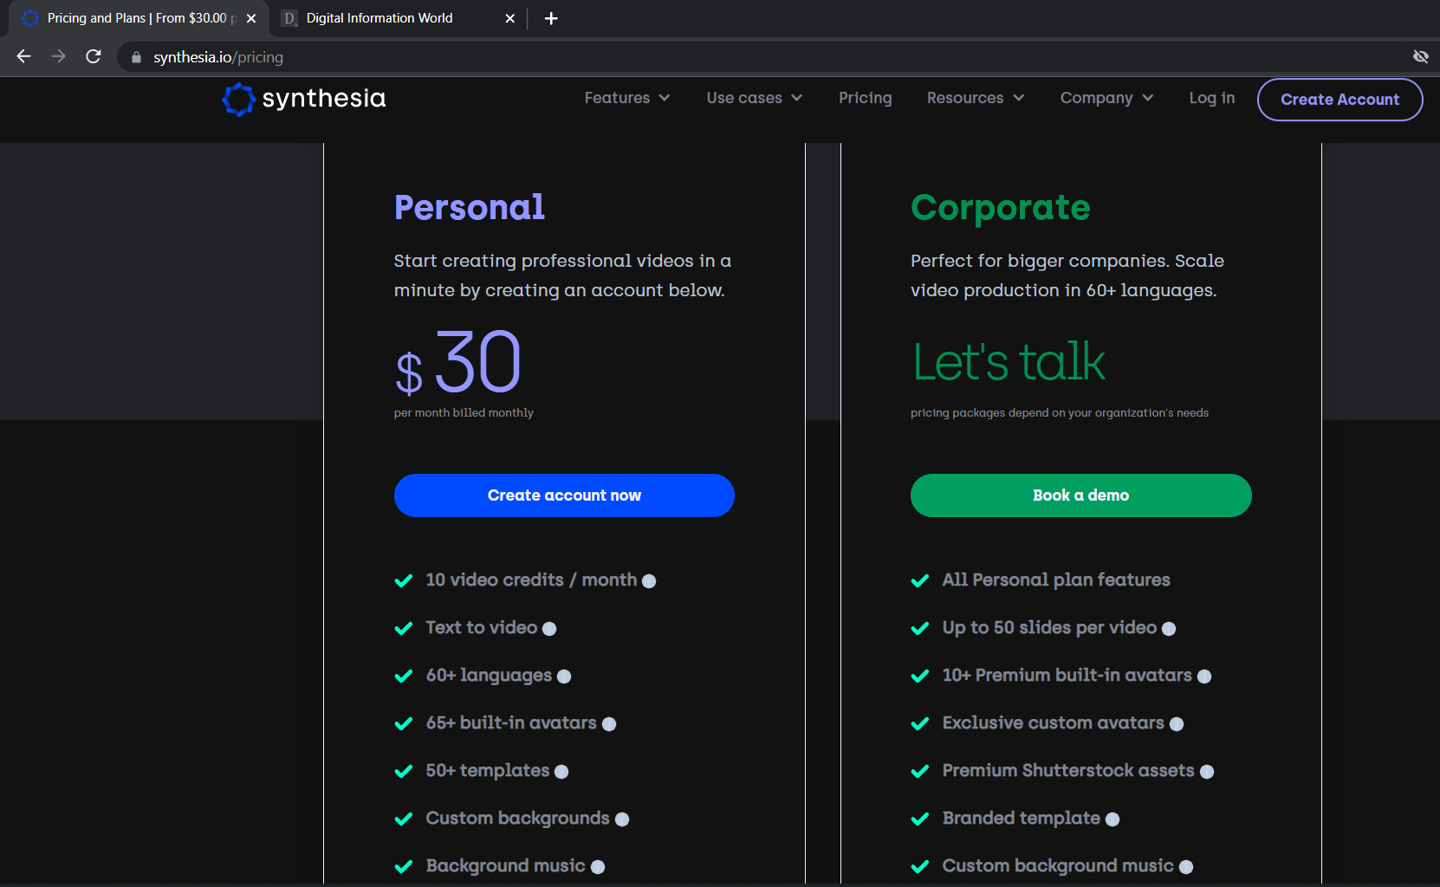Click info dot next to Exclusive custom avatars
The image size is (1440, 887).
[x=1177, y=724]
